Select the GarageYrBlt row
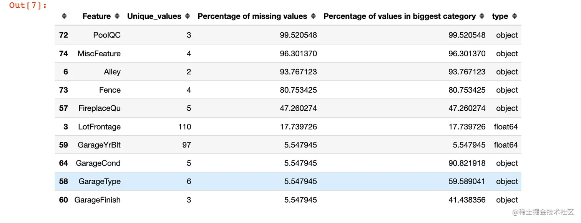This screenshot has width=581, height=223. [x=288, y=145]
